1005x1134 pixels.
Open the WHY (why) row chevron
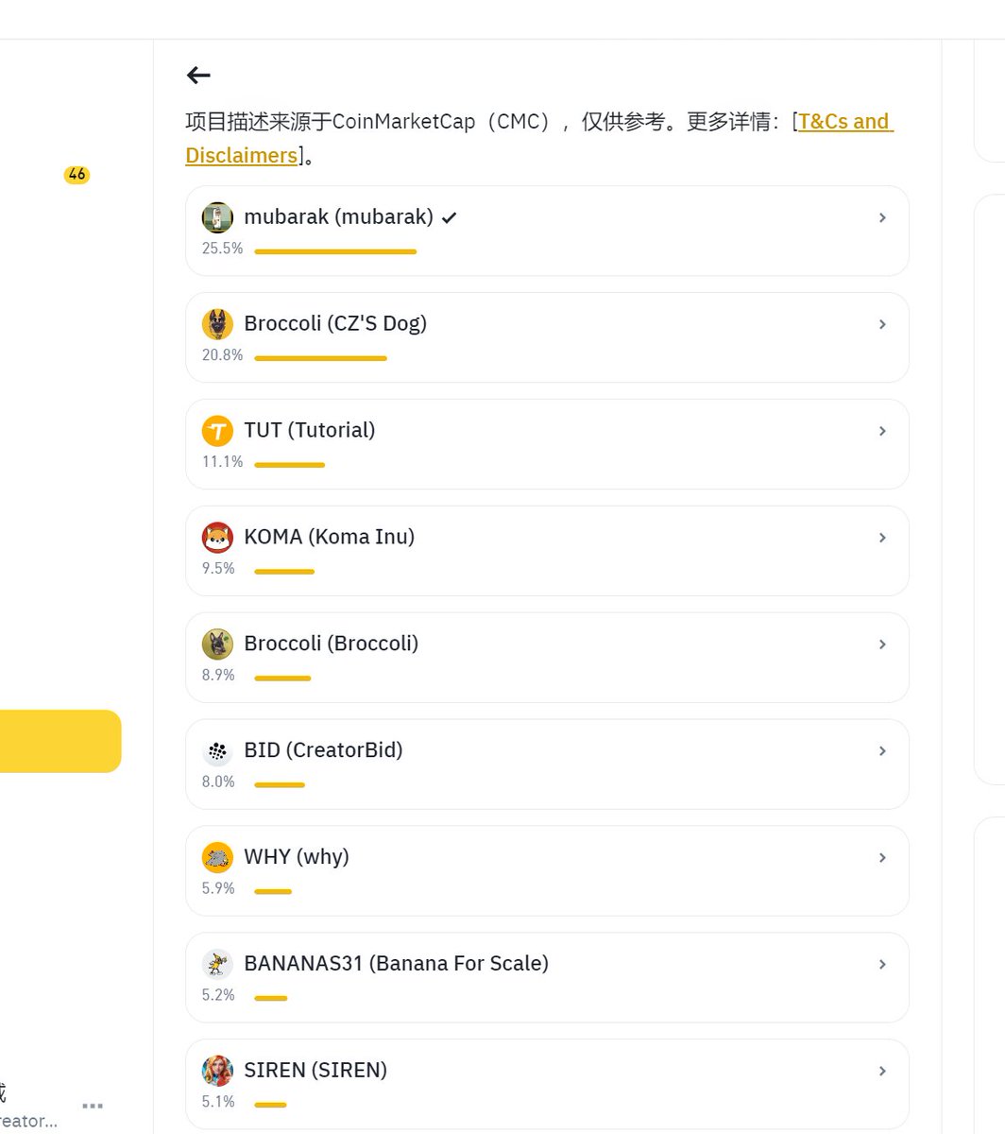click(x=882, y=858)
